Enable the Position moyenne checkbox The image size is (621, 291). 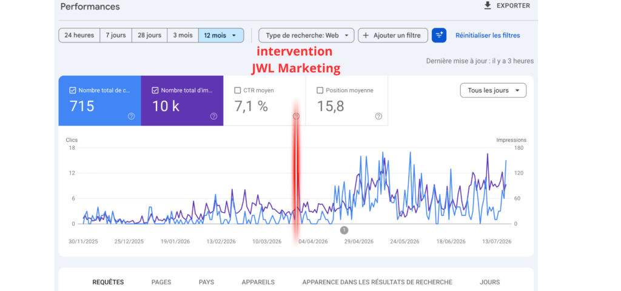[x=320, y=90]
